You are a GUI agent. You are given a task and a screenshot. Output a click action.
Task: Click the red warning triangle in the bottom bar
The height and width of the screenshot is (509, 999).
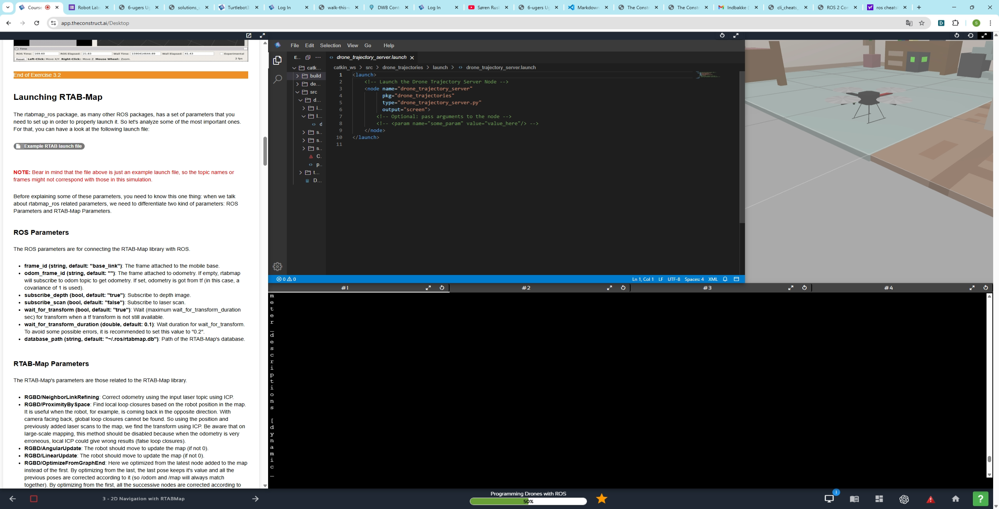pyautogui.click(x=930, y=499)
